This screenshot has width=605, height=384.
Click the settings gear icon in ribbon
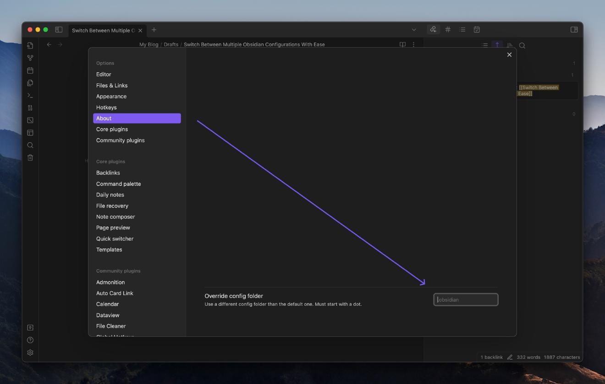(x=30, y=352)
